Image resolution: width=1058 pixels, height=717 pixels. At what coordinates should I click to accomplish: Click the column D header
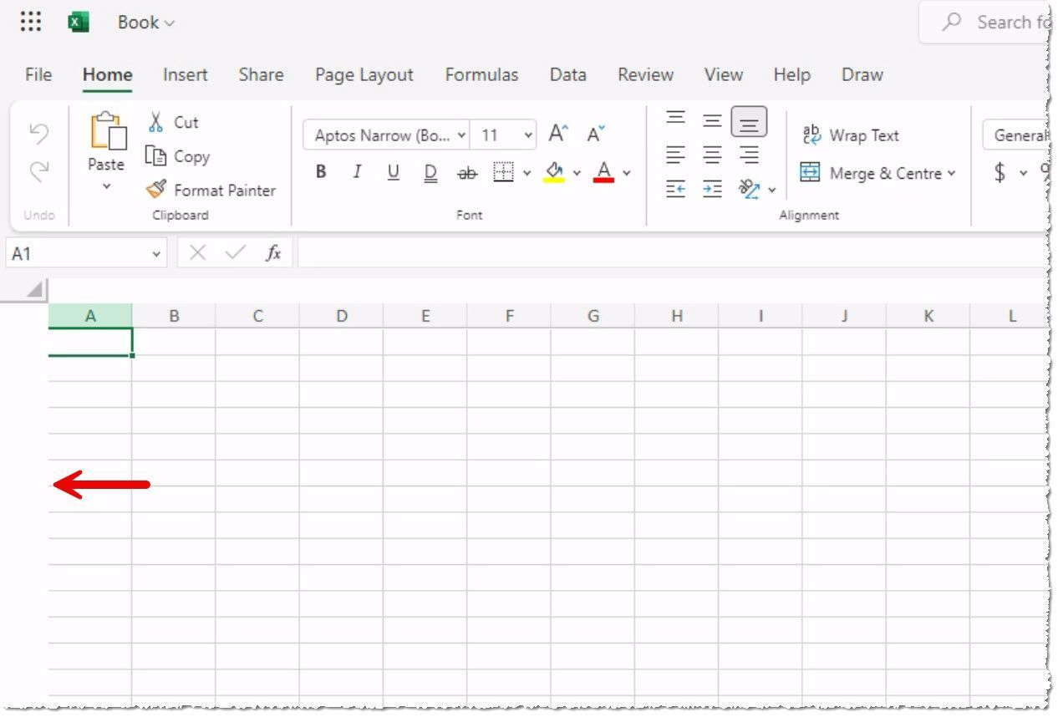tap(342, 316)
